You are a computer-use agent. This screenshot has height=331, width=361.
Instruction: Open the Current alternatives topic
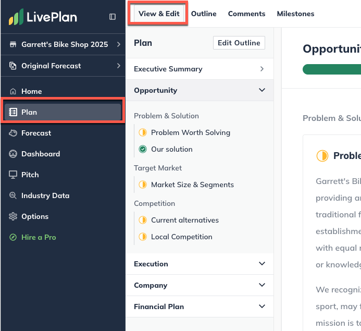coord(185,220)
